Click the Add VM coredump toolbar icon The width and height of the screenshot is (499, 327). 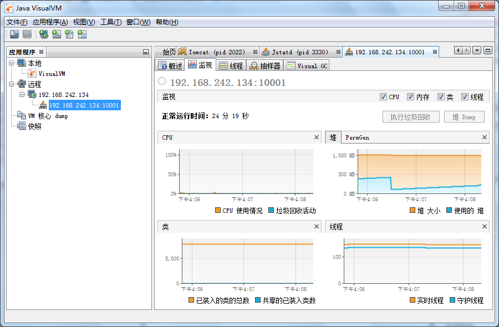pos(69,34)
